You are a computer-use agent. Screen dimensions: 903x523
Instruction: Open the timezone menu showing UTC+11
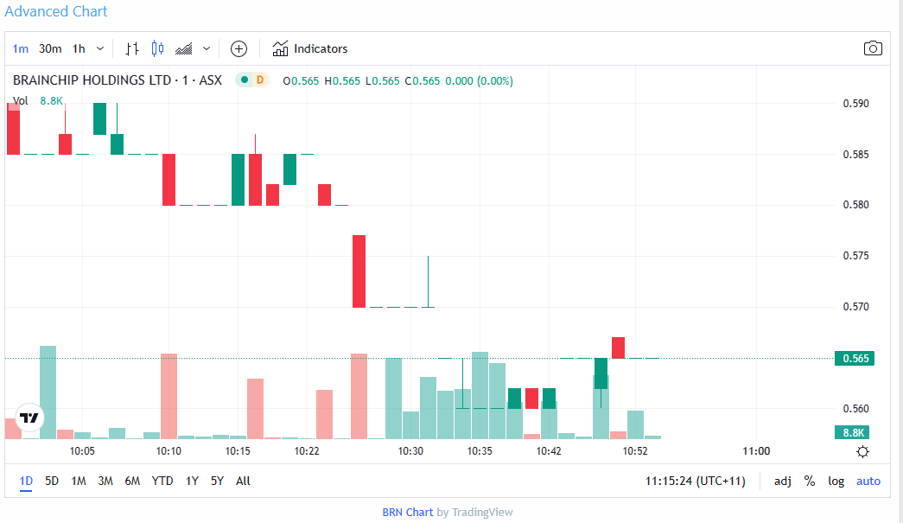(695, 481)
